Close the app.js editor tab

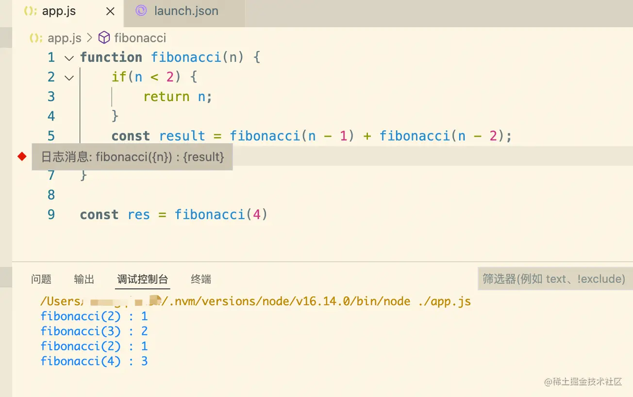point(110,11)
